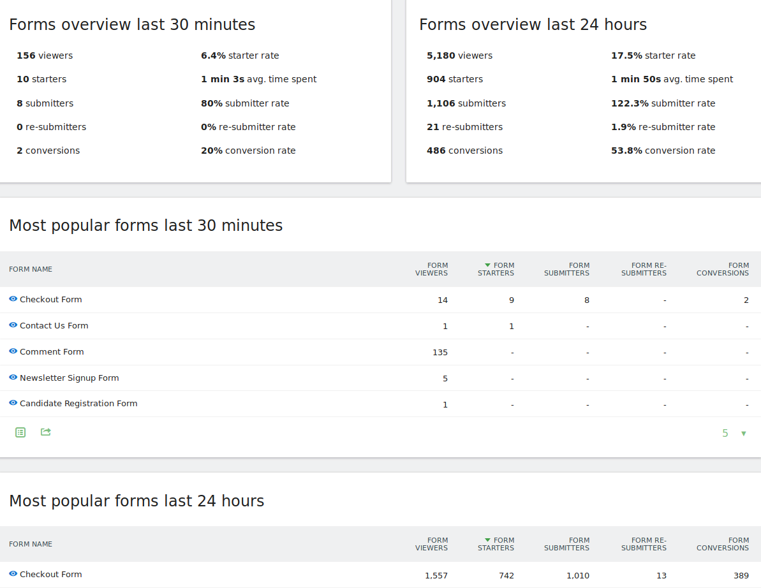
Task: Click Form Name header in 24 hours table
Action: [x=31, y=544]
